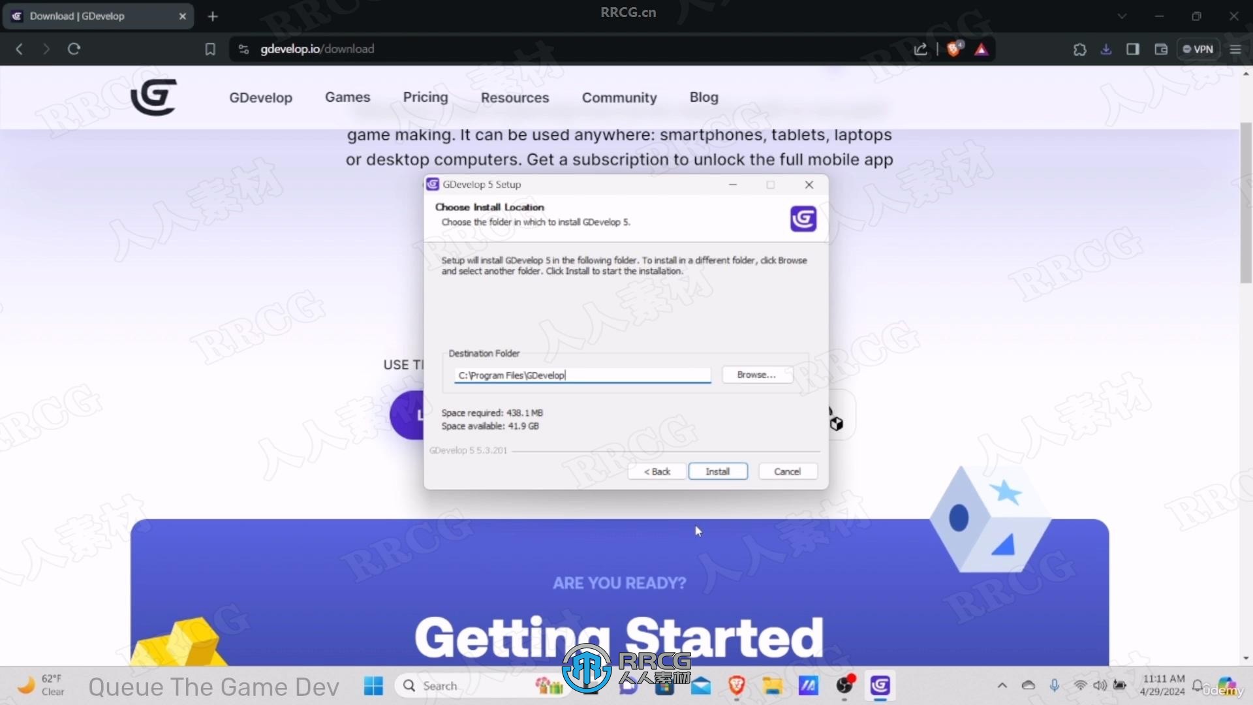This screenshot has height=705, width=1253.
Task: Open the volume speaker tray icon
Action: pos(1100,685)
